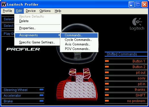Click the orange indicator for SHIFT

click(x=107, y=95)
